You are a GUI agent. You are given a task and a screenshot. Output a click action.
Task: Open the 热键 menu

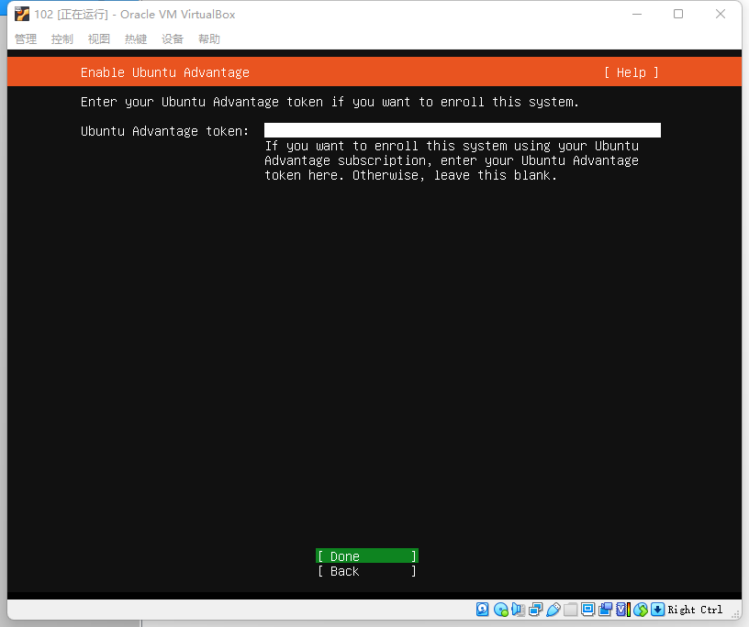(x=136, y=39)
